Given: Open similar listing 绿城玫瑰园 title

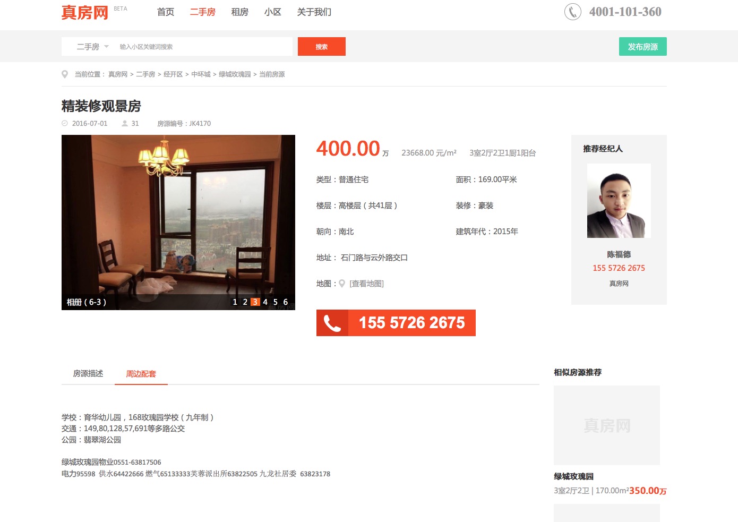Looking at the screenshot, I should pos(574,476).
